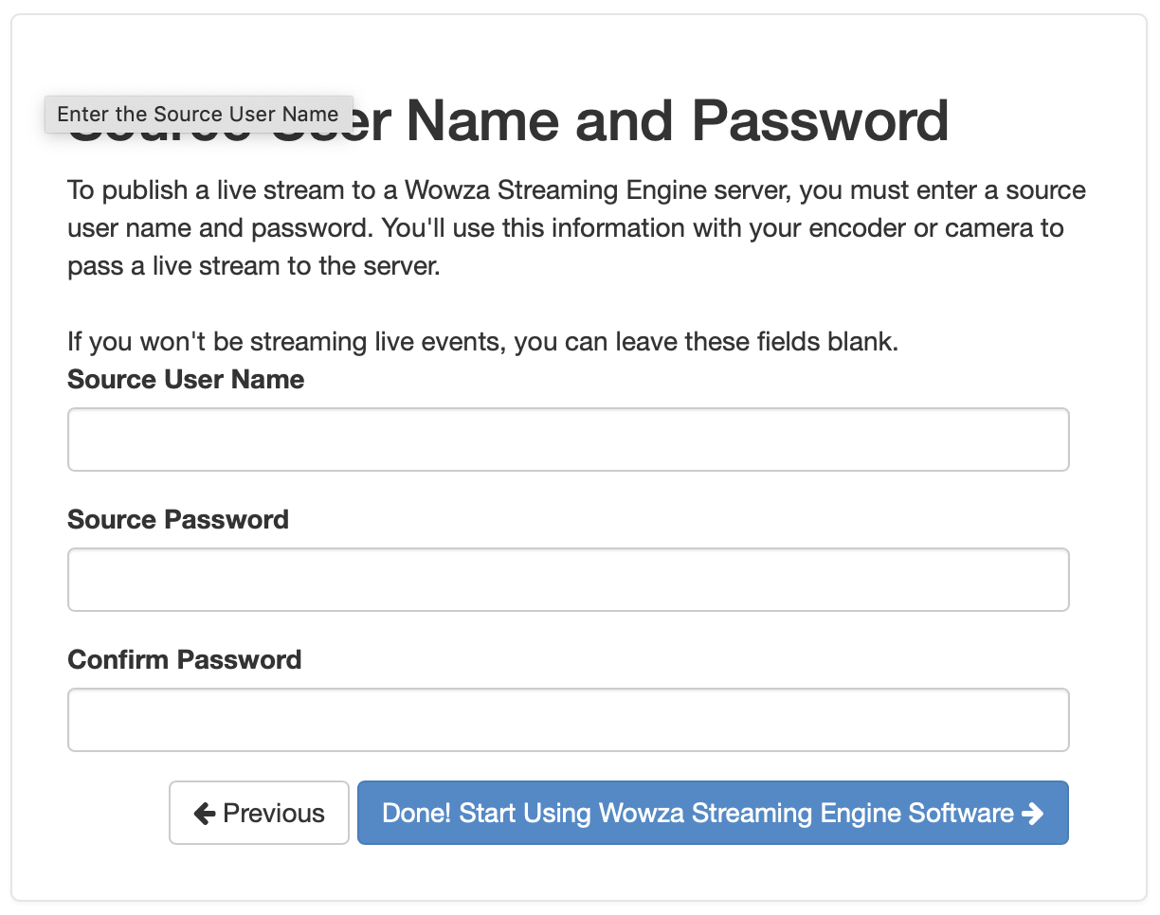
Task: Finish setup with the Done! Start Using button
Action: (713, 813)
